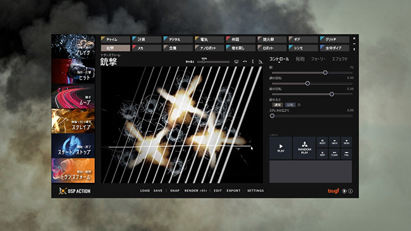Click LOAD in the bottom bar
Viewport: 411px width, 231px height.
click(145, 191)
